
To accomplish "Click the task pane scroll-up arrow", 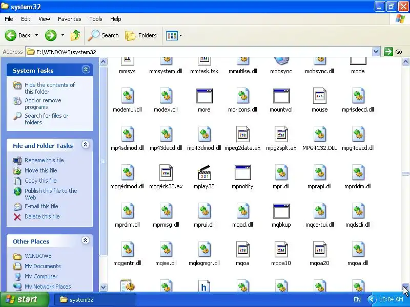I will pos(104,62).
